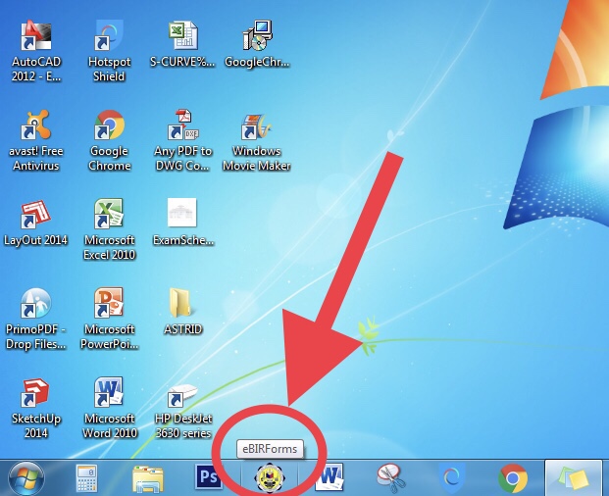
Task: Click the avast! Free Antivirus shortcut
Action: (36, 127)
